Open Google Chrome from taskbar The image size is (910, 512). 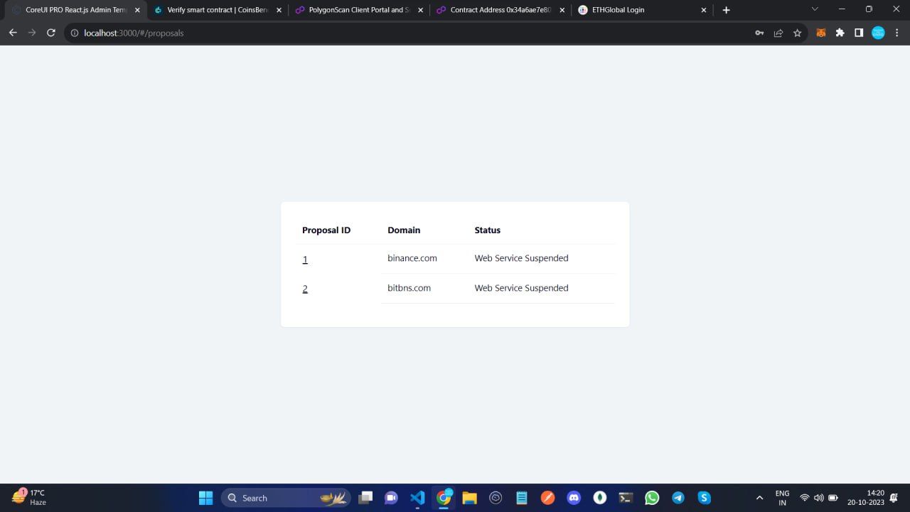click(x=444, y=498)
